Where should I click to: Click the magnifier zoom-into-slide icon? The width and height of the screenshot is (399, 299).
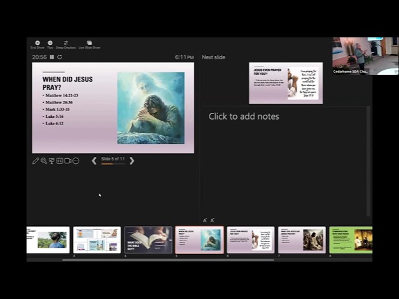click(44, 161)
